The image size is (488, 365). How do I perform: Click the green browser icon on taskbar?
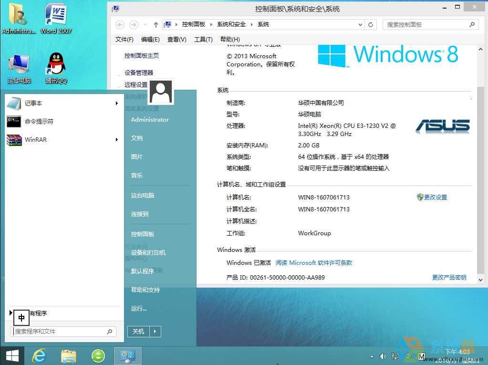pyautogui.click(x=98, y=355)
